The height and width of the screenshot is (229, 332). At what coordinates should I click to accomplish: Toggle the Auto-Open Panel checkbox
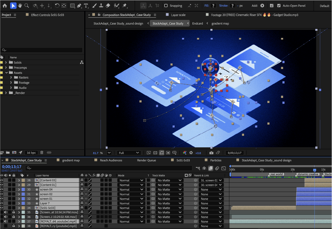pos(279,6)
